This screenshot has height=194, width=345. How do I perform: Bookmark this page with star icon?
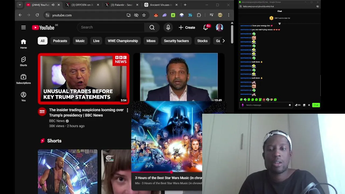pyautogui.click(x=144, y=15)
